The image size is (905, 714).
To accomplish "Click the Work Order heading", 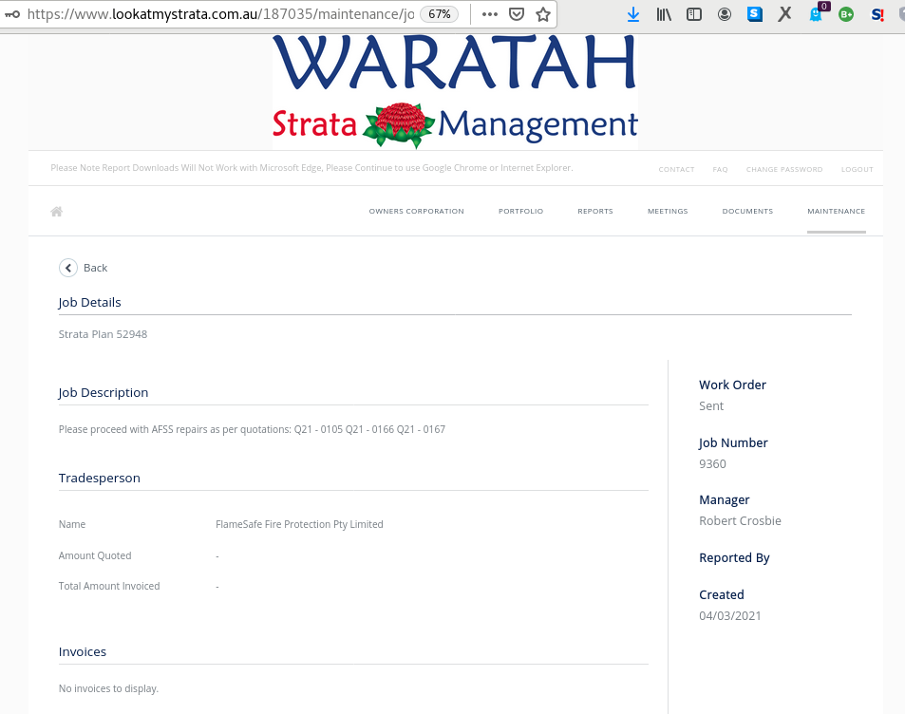I will (x=732, y=385).
